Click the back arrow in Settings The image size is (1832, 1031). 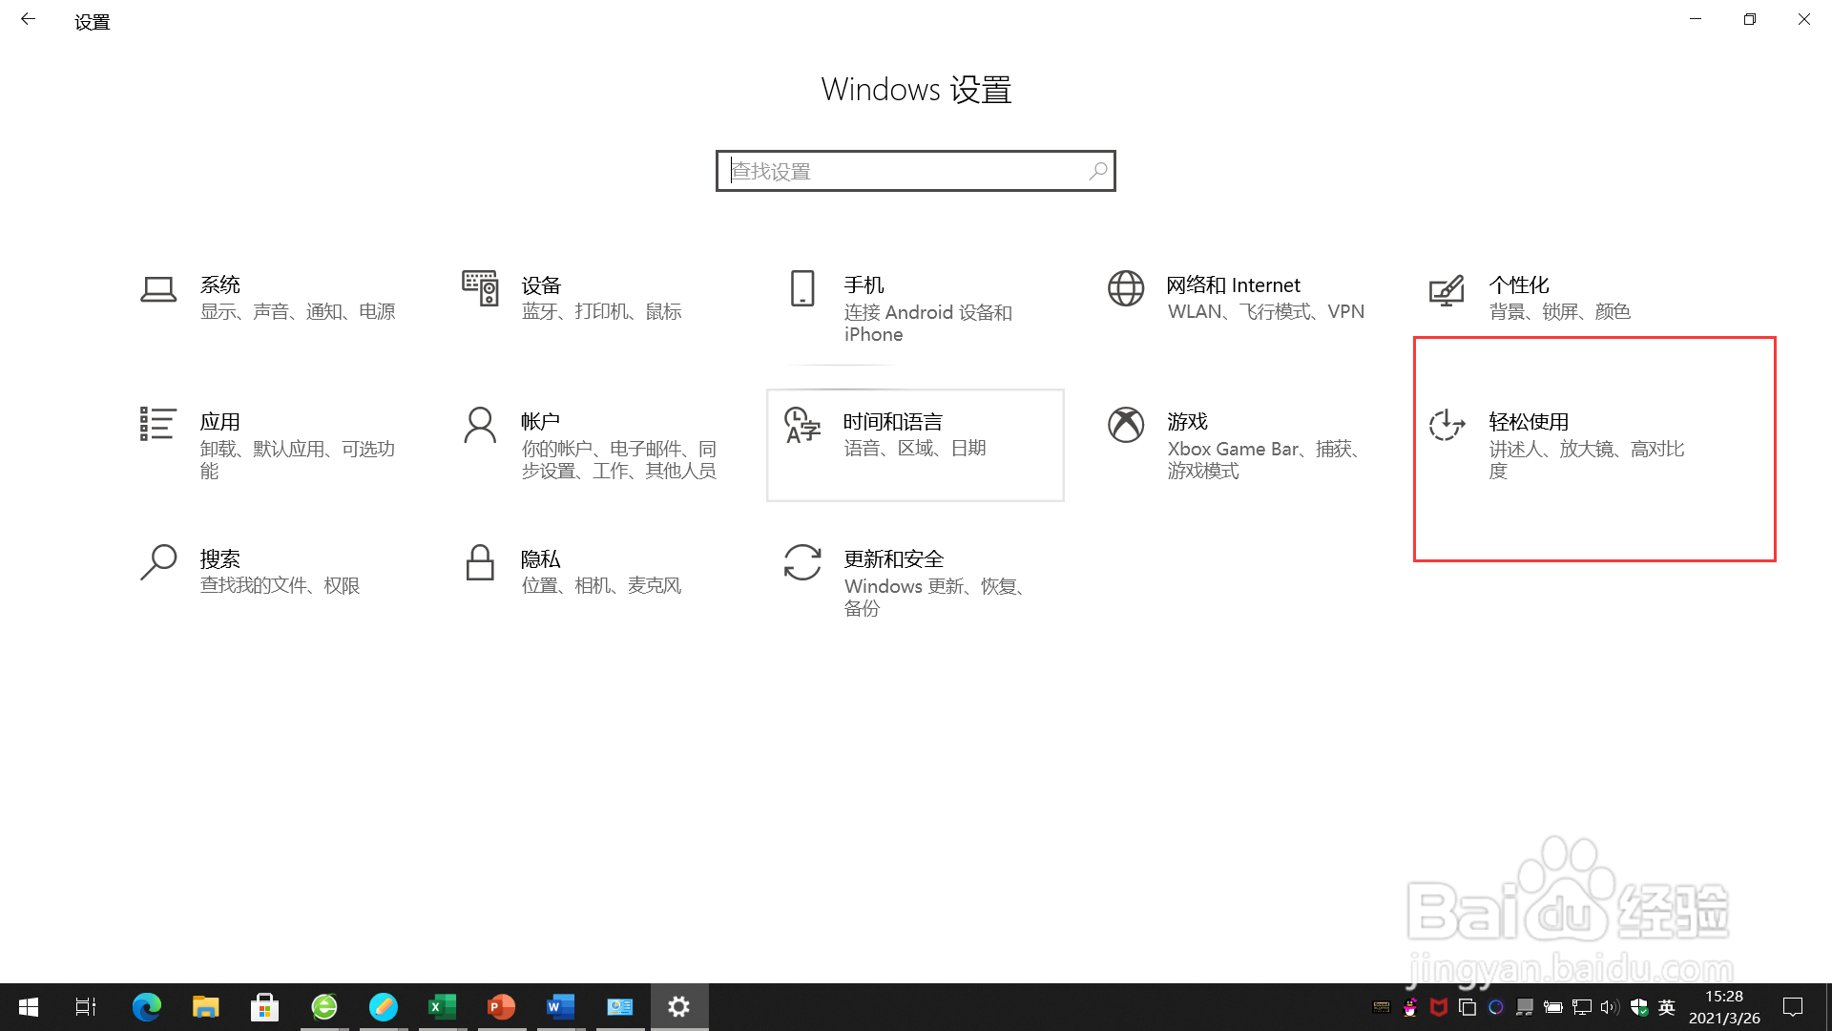pos(29,19)
